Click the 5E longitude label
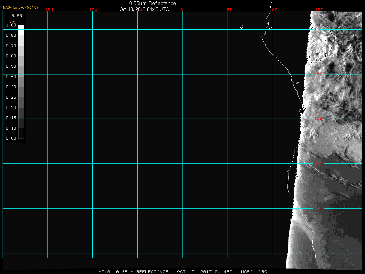 pos(230,10)
